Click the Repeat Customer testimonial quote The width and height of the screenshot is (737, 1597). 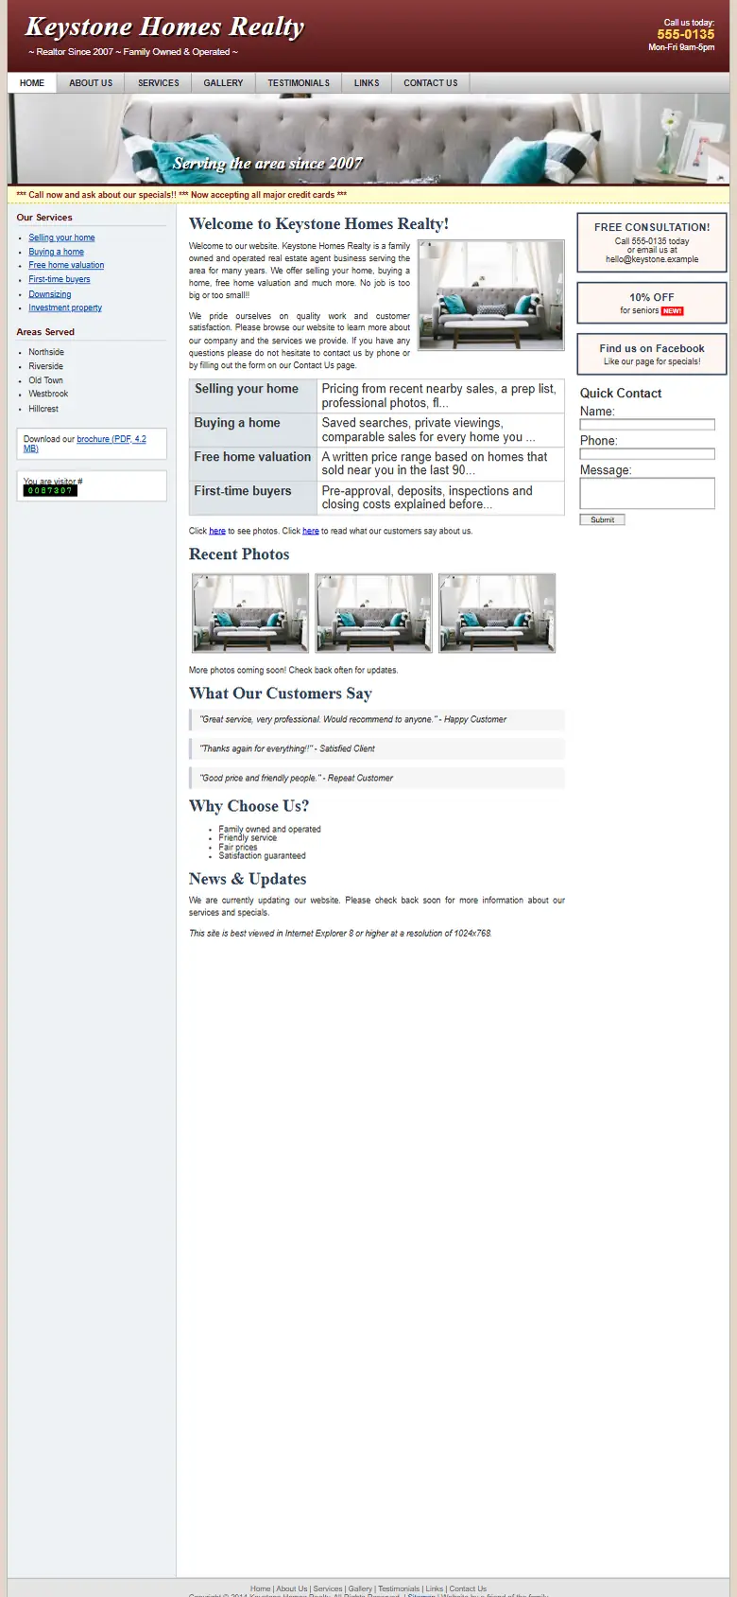point(377,779)
